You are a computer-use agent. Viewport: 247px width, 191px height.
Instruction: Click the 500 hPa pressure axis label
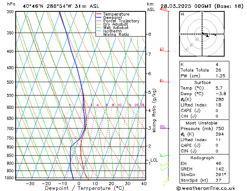(x=10, y=82)
